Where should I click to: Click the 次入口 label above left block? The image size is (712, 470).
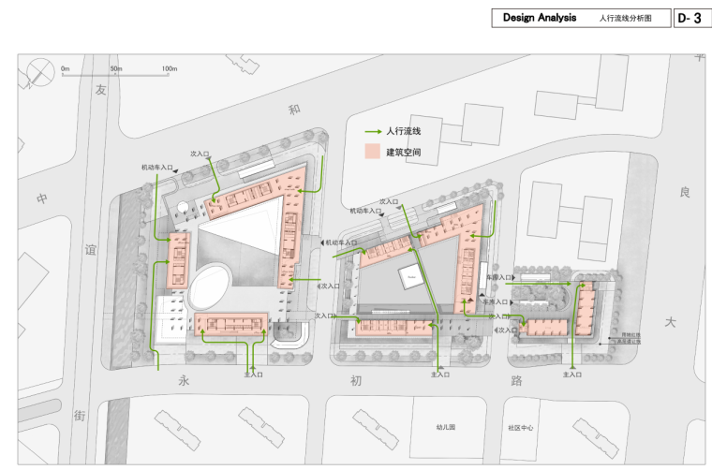pos(200,153)
